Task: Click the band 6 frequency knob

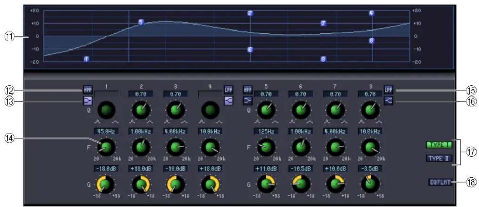Action: pos(300,147)
